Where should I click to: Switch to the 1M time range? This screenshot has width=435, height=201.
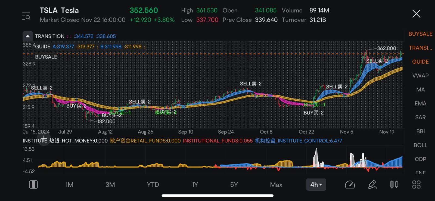click(69, 185)
